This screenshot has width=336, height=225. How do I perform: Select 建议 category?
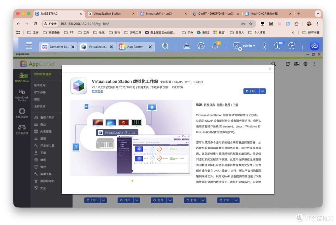click(37, 99)
